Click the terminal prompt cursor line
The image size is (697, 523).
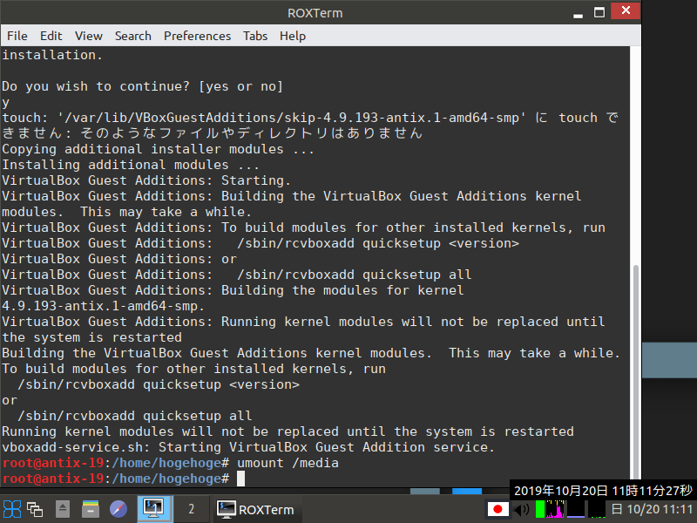click(124, 479)
